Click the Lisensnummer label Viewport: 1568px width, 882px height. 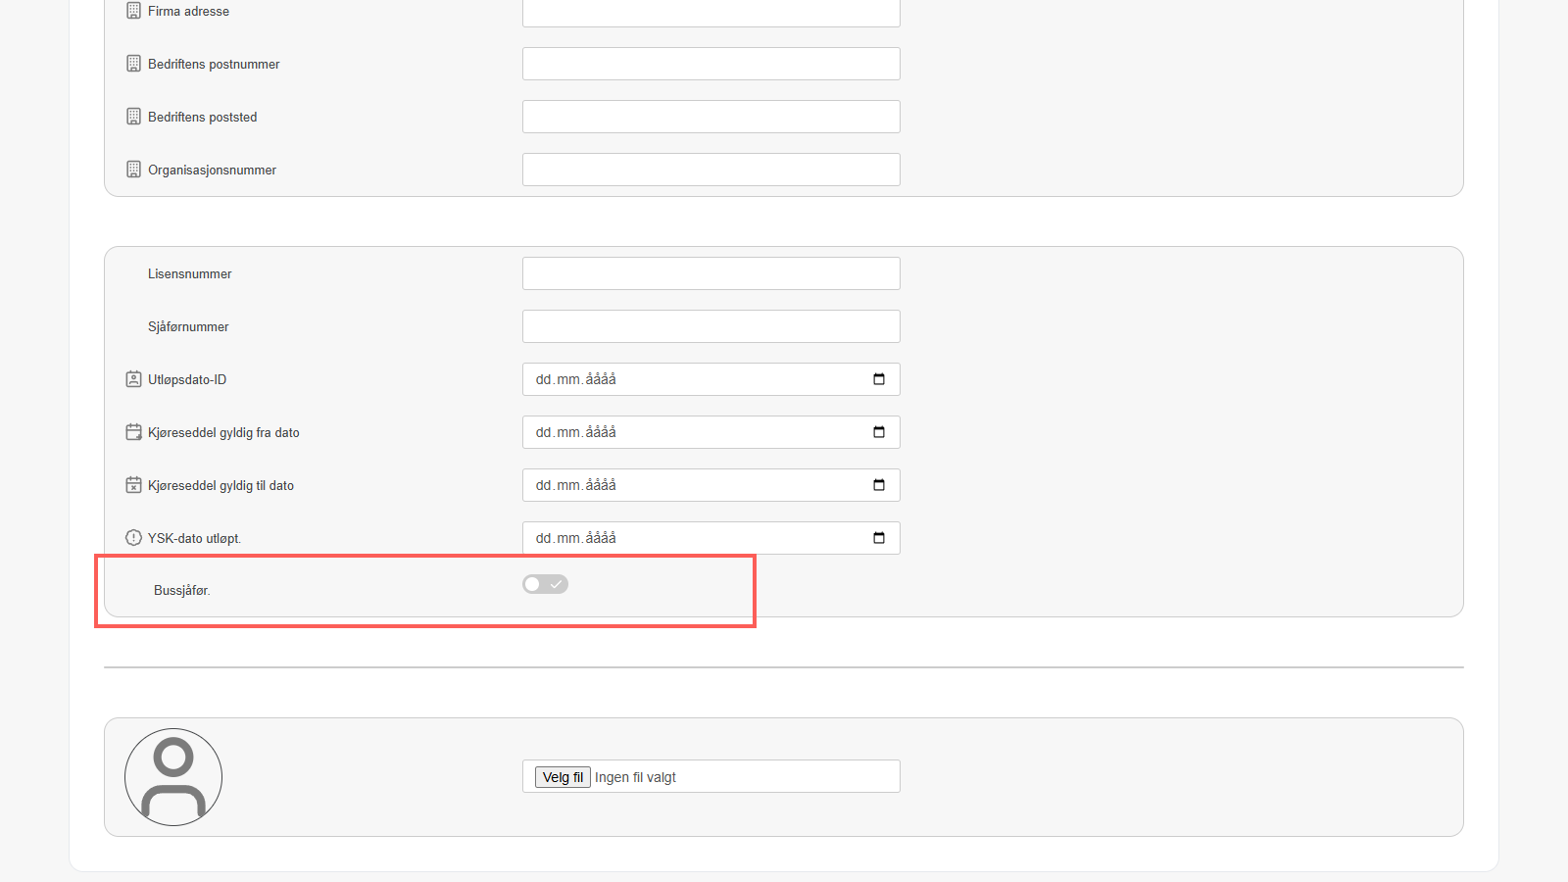(x=190, y=273)
